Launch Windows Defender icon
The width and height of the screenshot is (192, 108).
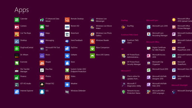67,92
